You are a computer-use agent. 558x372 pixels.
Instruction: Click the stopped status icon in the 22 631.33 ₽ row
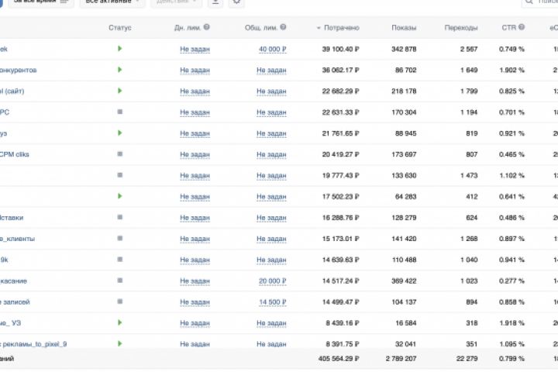click(120, 112)
